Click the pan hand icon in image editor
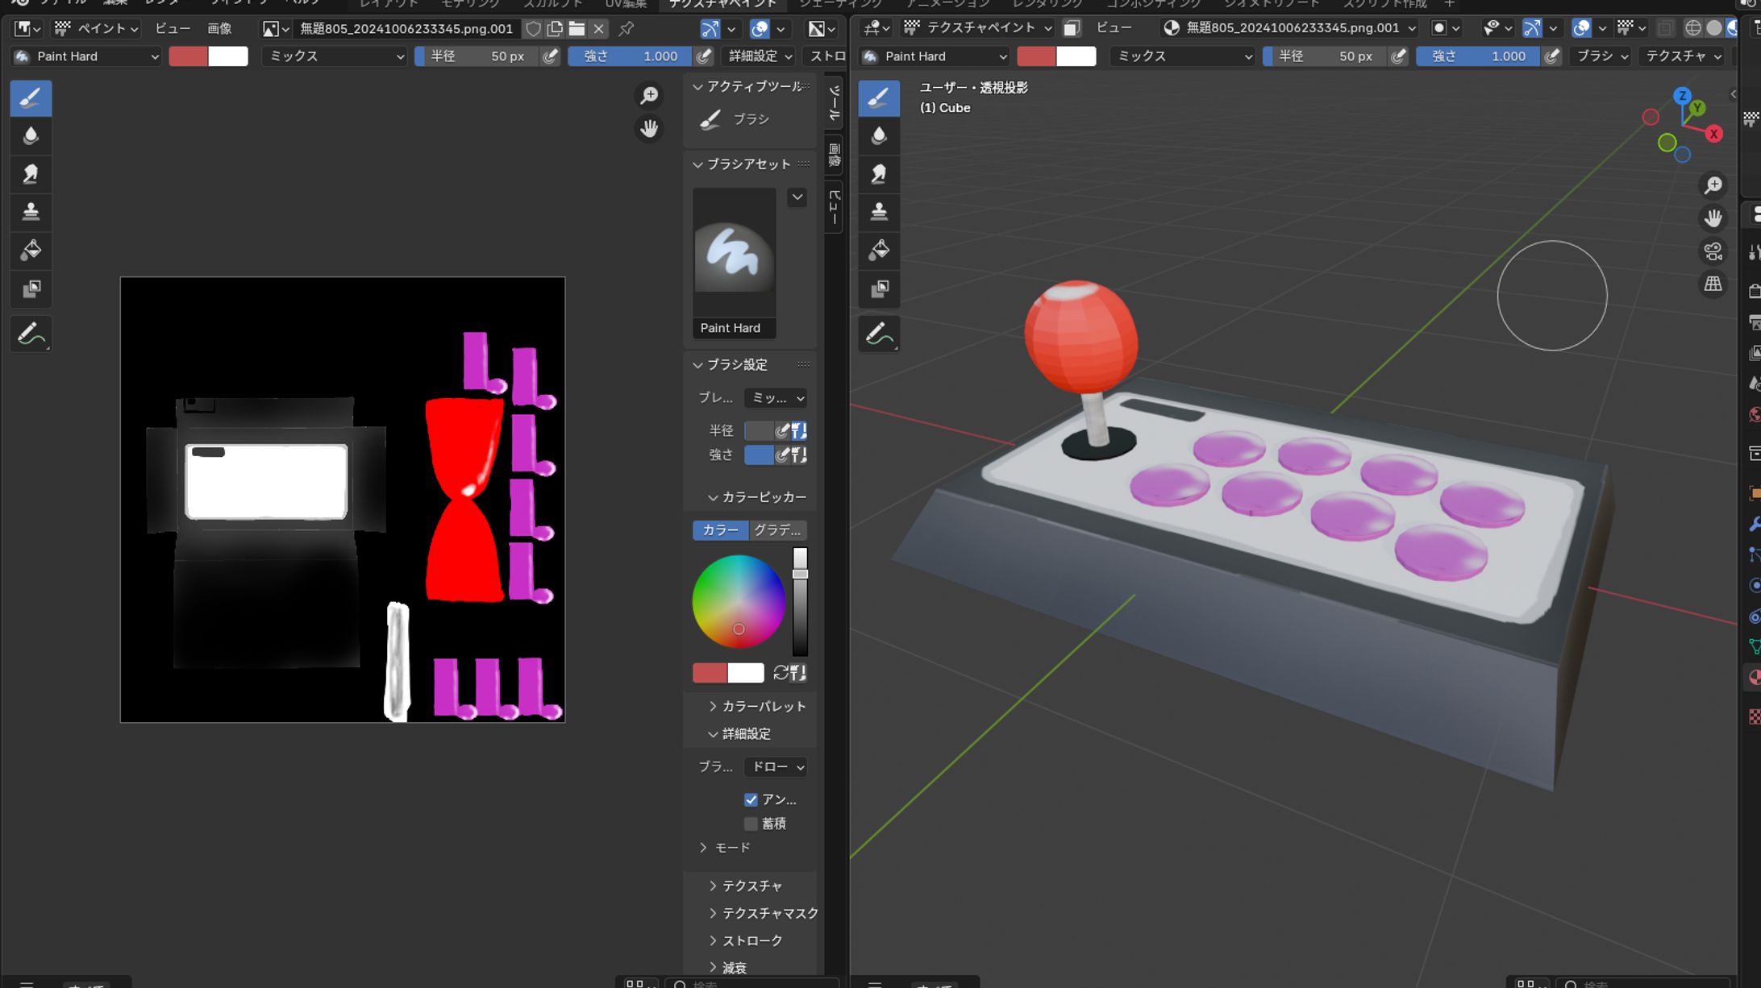This screenshot has height=988, width=1761. [649, 128]
